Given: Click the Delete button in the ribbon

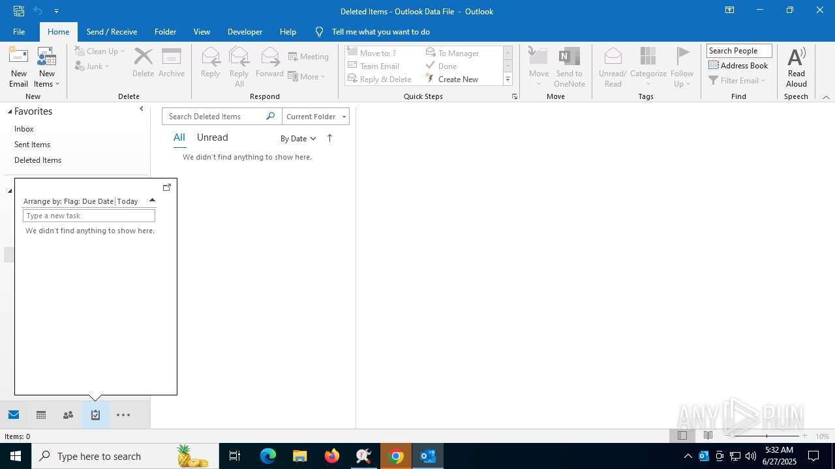Looking at the screenshot, I should [x=143, y=63].
